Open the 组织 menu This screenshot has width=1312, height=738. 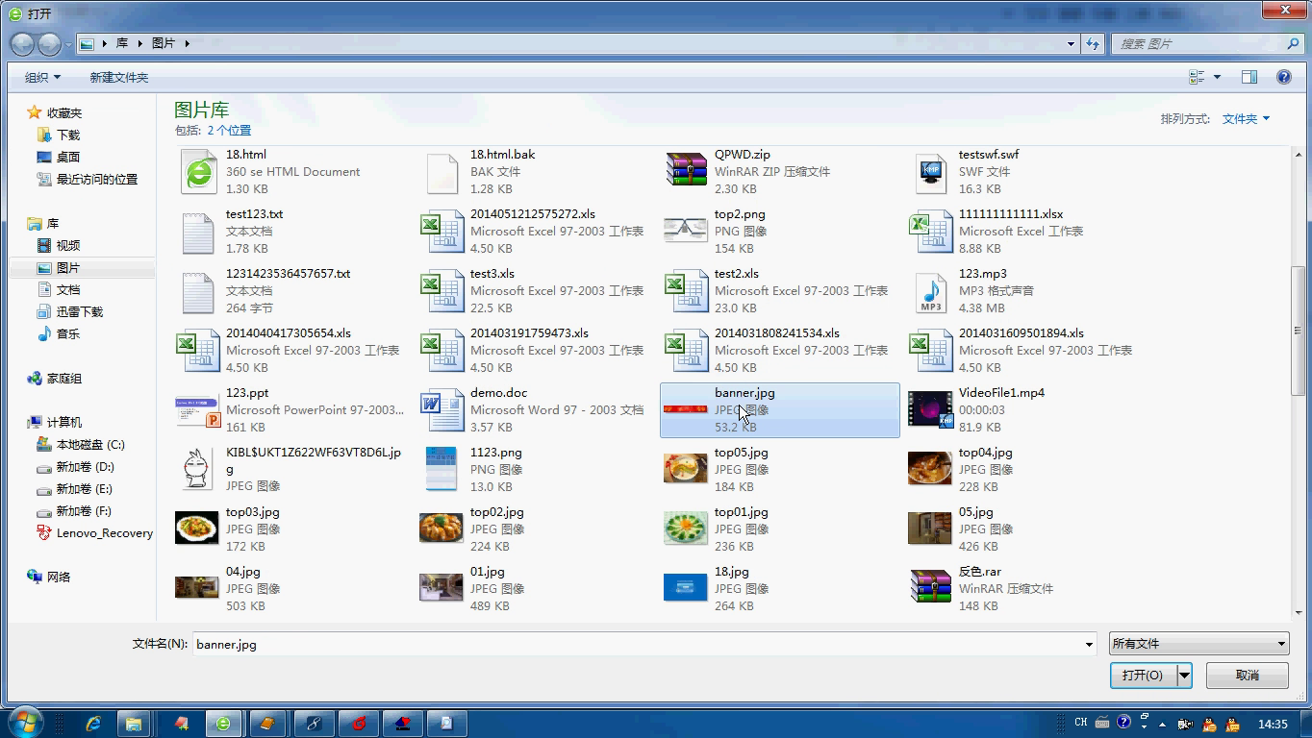(42, 77)
